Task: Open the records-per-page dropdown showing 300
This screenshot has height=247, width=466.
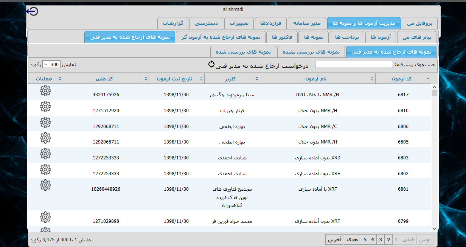Action: [x=51, y=65]
